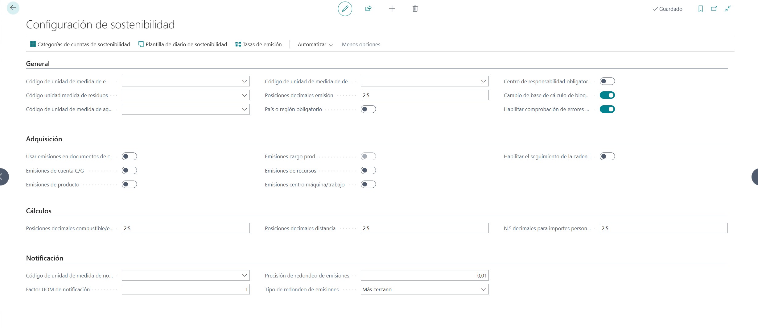Enable Emisiones de producto switch

(x=129, y=184)
